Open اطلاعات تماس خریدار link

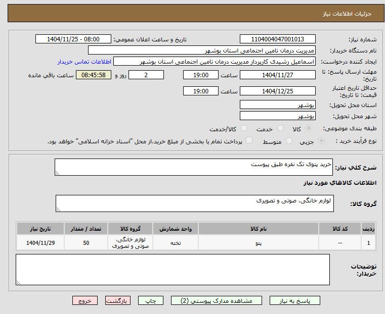[x=84, y=62]
